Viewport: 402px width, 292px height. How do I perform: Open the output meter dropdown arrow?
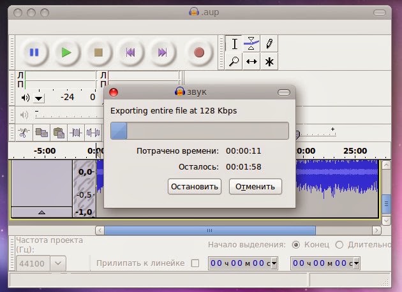[x=39, y=98]
